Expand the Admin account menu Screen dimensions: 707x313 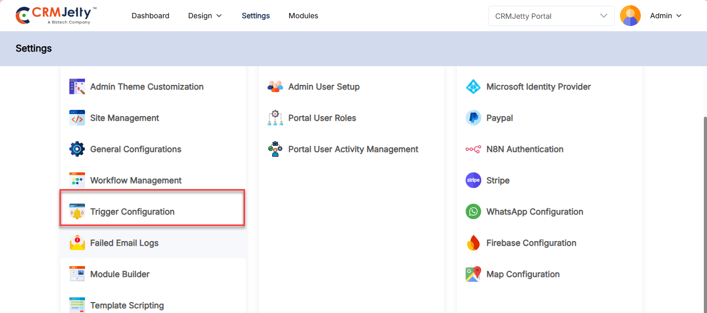pos(666,16)
